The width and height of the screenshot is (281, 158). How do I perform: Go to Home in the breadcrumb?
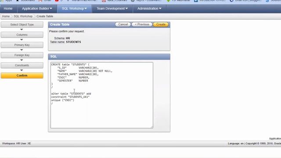[x=6, y=16]
